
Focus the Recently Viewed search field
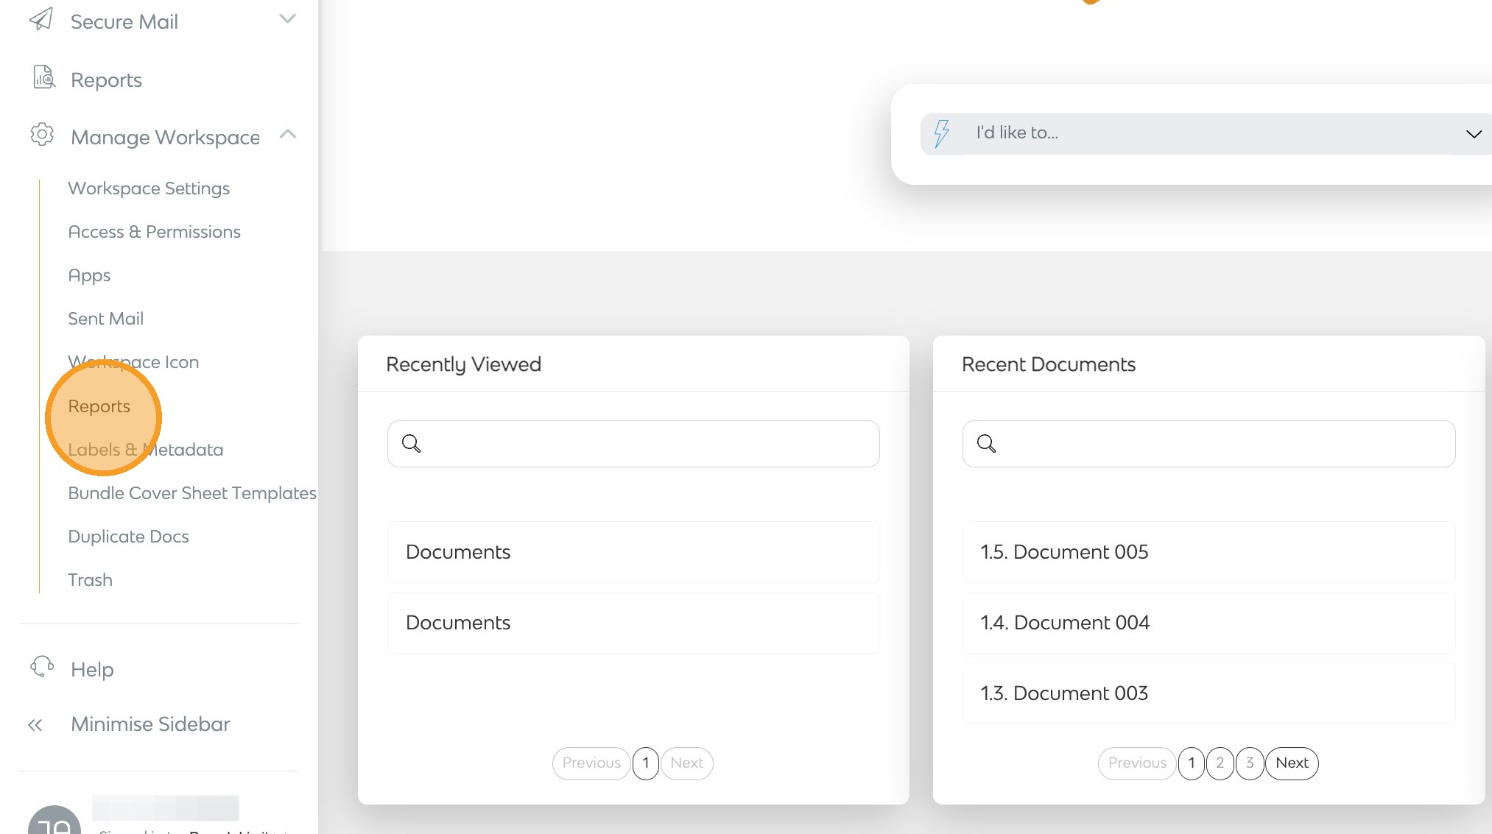(x=648, y=444)
